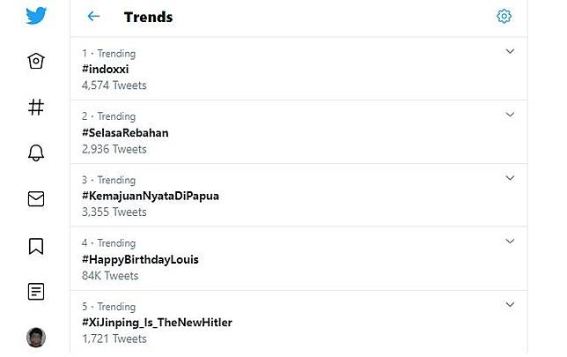567x357 pixels.
Task: Go back using the left arrow
Action: coord(93,17)
